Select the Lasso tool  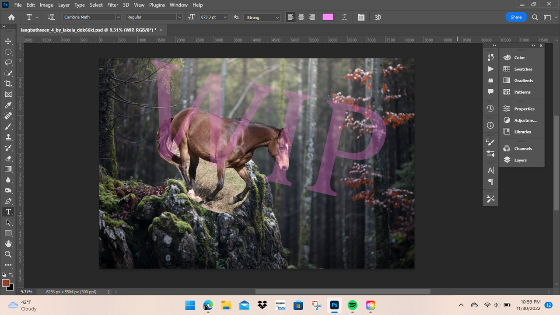click(8, 63)
